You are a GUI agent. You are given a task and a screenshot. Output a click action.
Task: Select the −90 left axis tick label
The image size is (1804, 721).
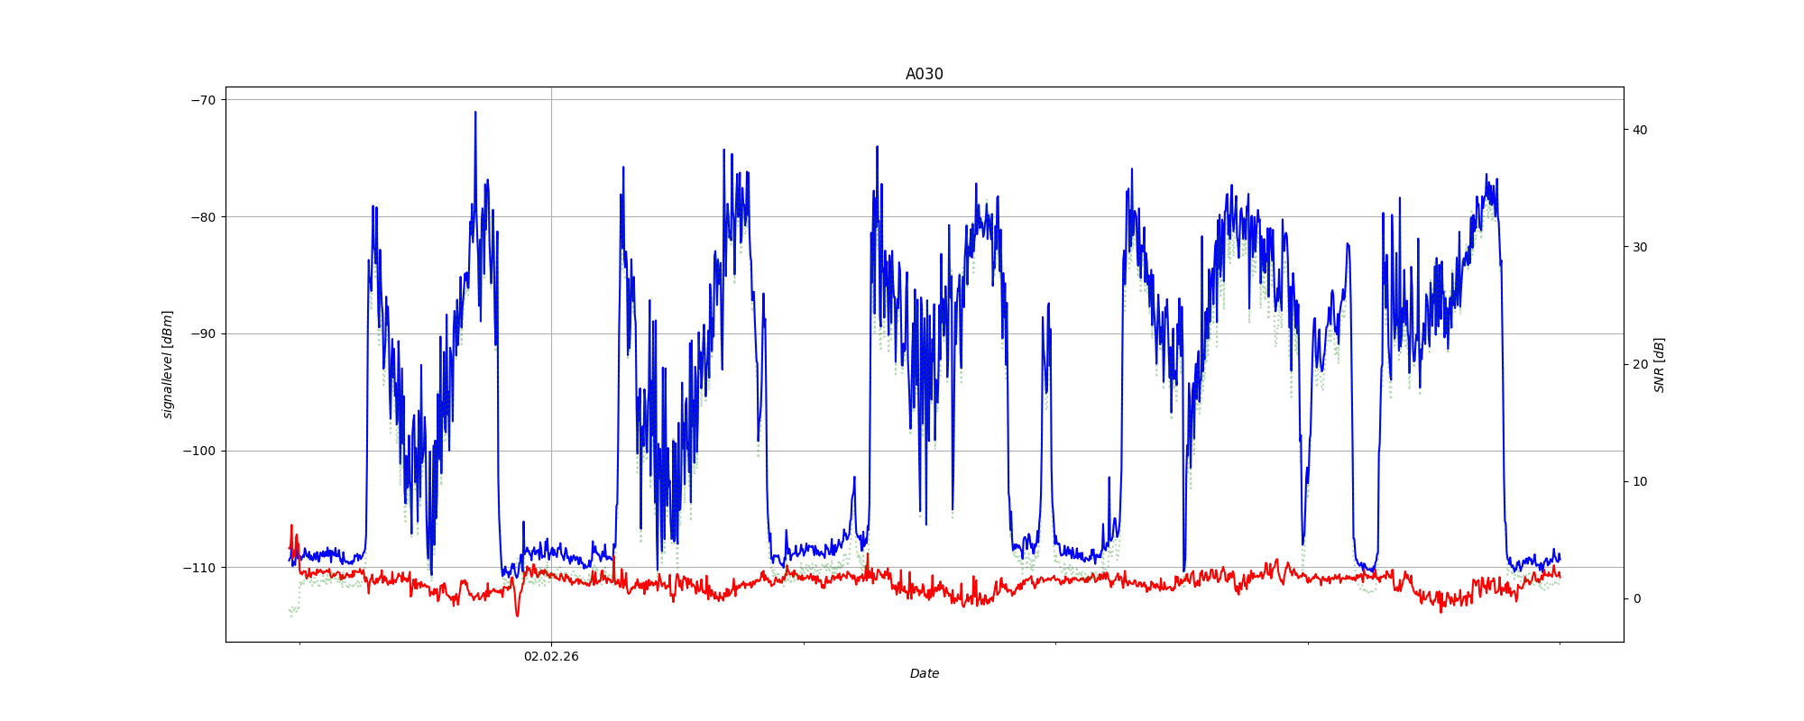[x=203, y=334]
